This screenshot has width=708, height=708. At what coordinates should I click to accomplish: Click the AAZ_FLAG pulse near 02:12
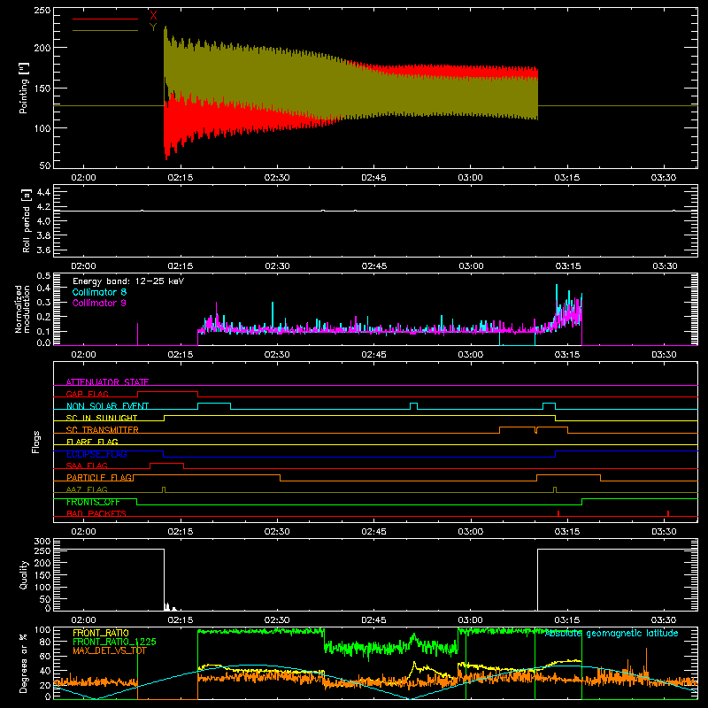click(164, 490)
